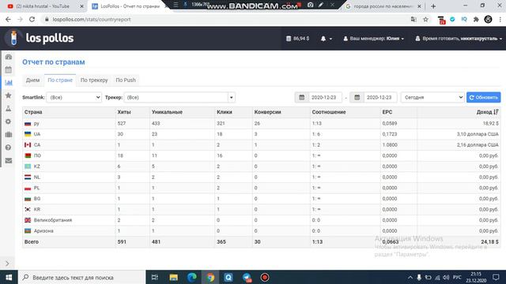Screen dimensions: 506x284
Task: Expand the sidebar with the chevron arrow
Action: (x=7, y=263)
